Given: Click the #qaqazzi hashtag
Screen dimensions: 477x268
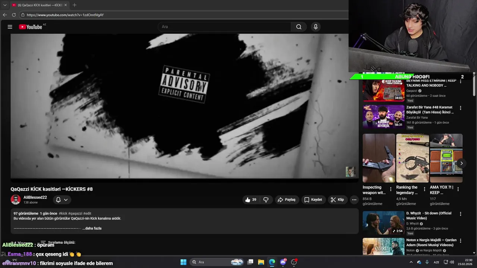Looking at the screenshot, I should [75, 214].
